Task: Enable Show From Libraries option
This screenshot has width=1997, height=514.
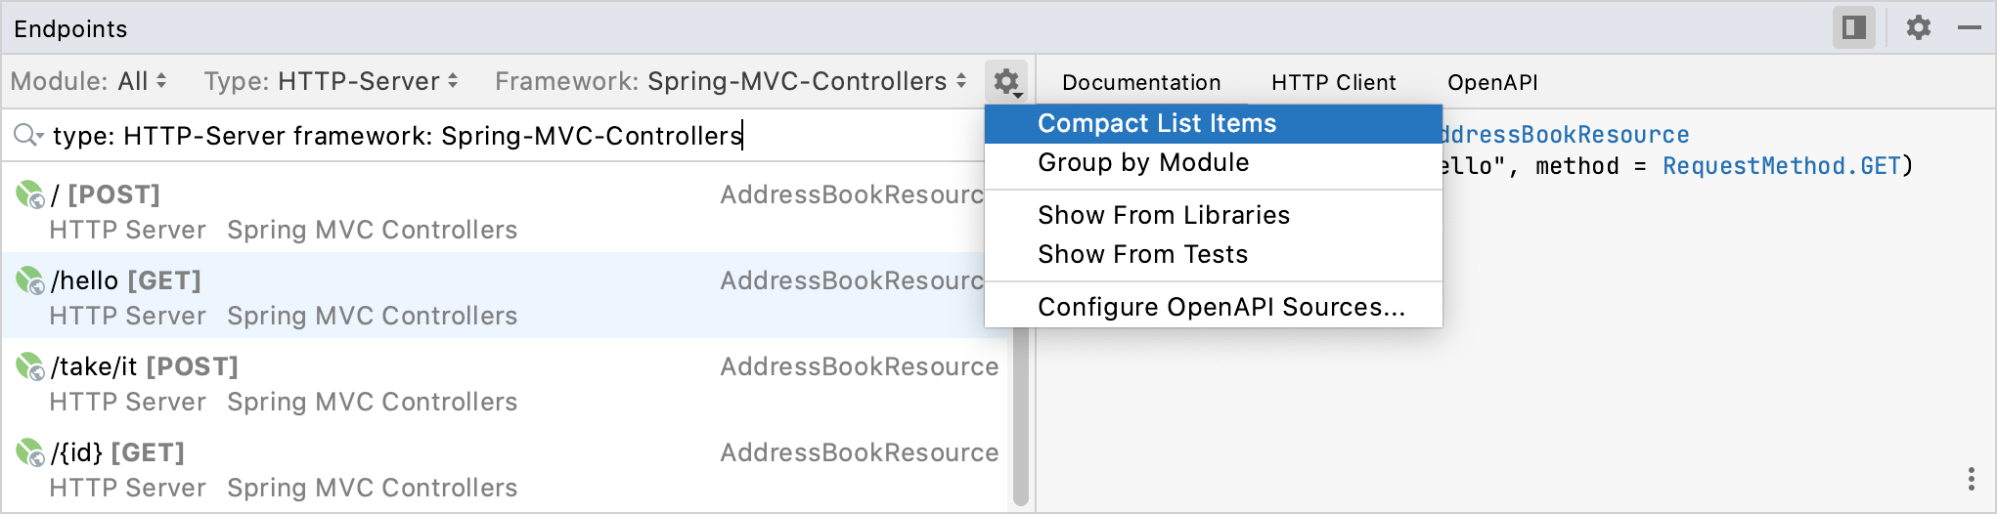Action: click(x=1163, y=216)
